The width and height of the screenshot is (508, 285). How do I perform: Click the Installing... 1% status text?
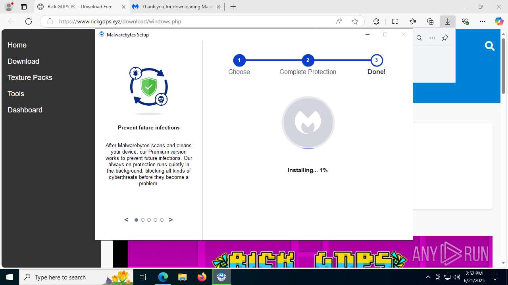(x=308, y=170)
